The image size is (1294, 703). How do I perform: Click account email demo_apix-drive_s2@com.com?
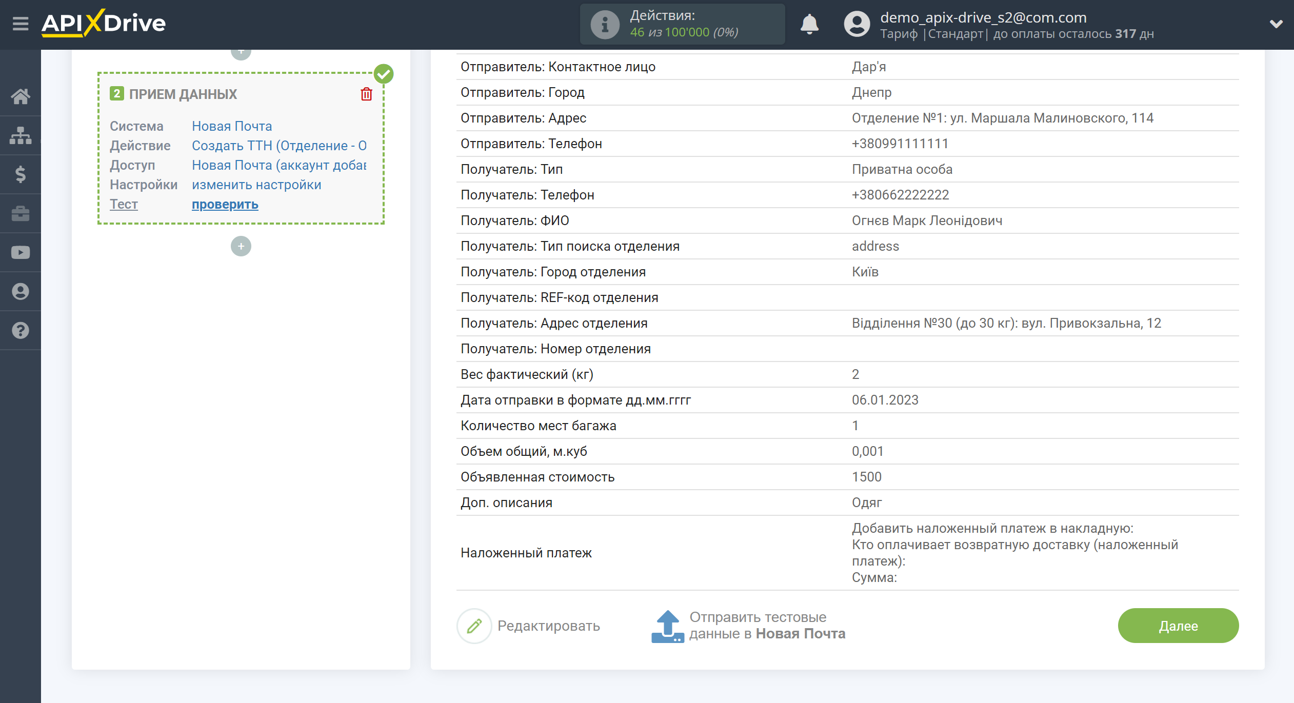pos(983,17)
